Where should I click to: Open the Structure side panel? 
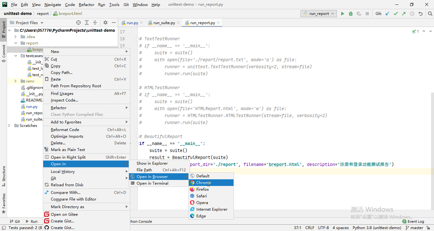(3, 175)
